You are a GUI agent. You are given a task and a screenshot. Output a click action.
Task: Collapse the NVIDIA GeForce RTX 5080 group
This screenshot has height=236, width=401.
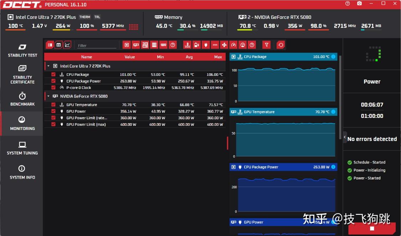(48, 96)
